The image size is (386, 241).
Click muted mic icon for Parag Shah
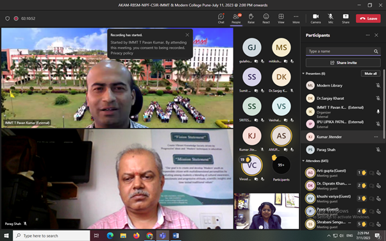pos(378,149)
